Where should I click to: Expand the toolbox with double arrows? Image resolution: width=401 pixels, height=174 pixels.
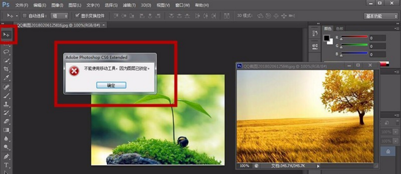[3, 23]
